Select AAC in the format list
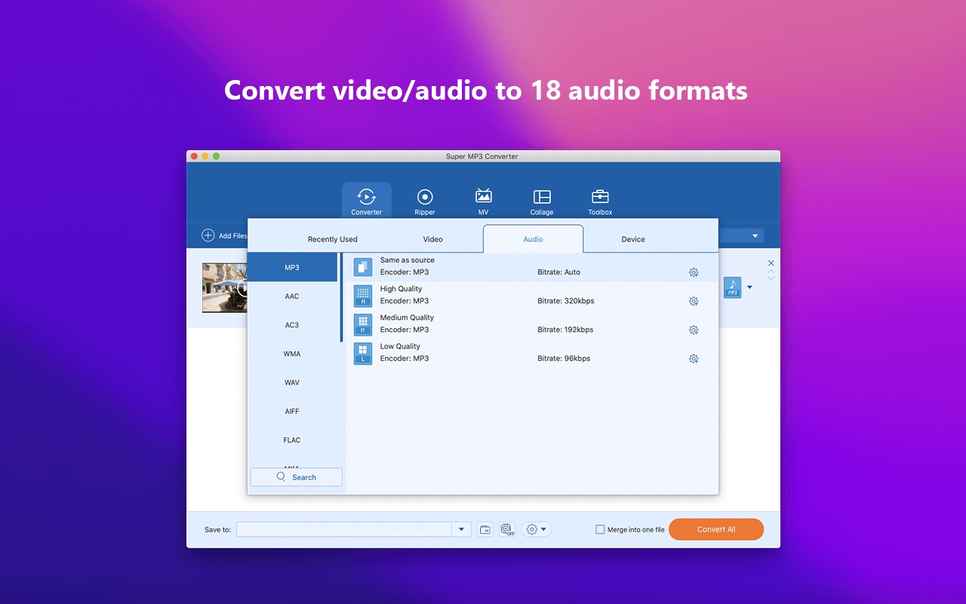 [292, 296]
